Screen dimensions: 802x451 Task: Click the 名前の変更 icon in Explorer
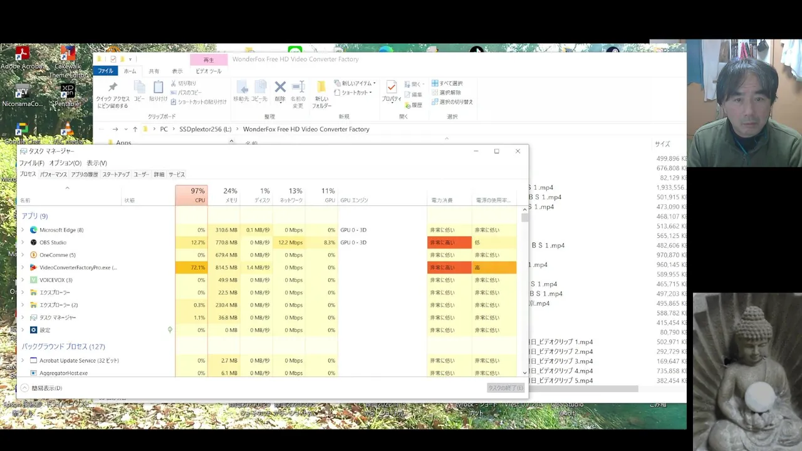click(298, 87)
